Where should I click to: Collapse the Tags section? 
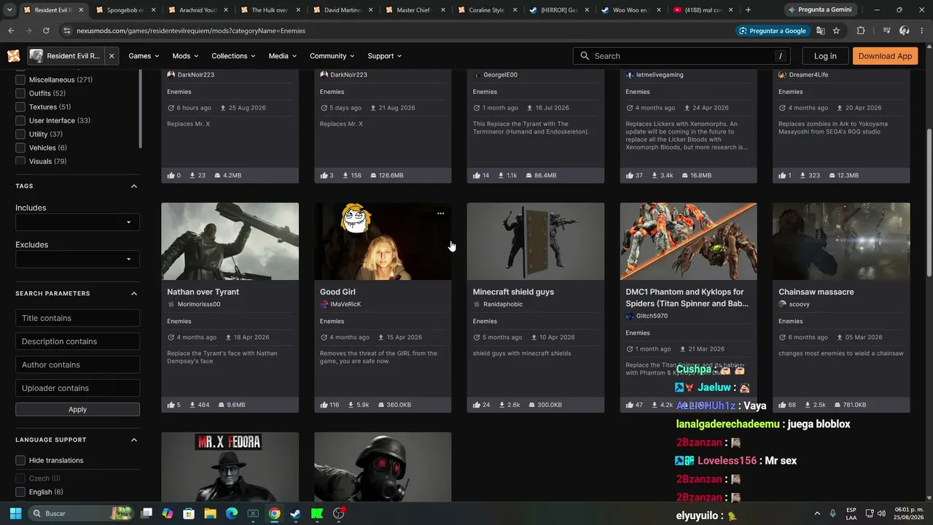coord(134,186)
